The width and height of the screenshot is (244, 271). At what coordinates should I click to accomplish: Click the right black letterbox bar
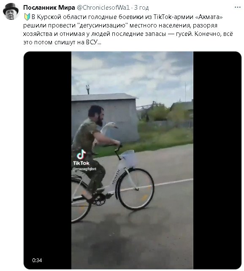click(x=217, y=160)
